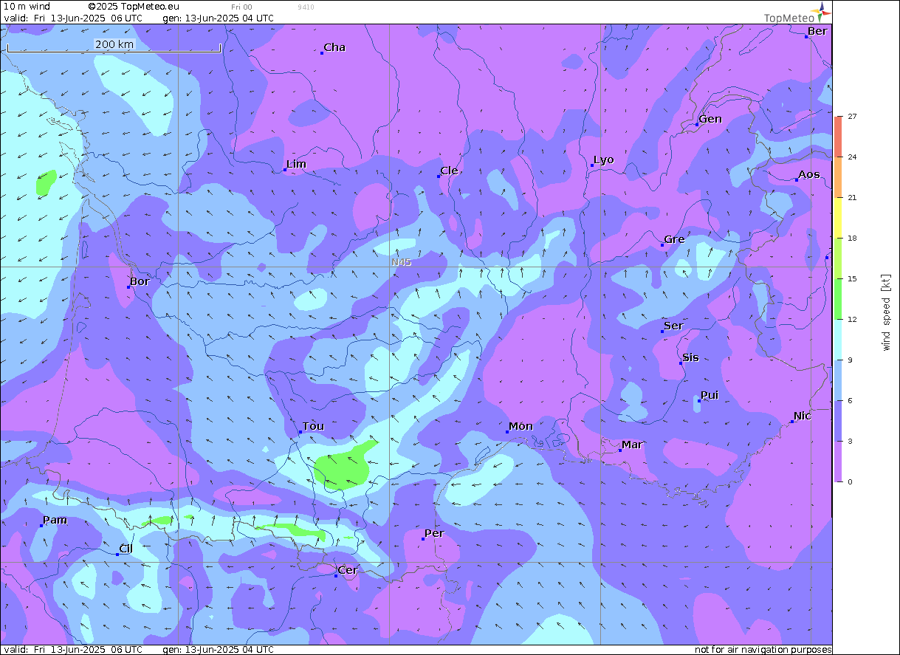Select the Cer city label
900x655 pixels.
(x=348, y=570)
